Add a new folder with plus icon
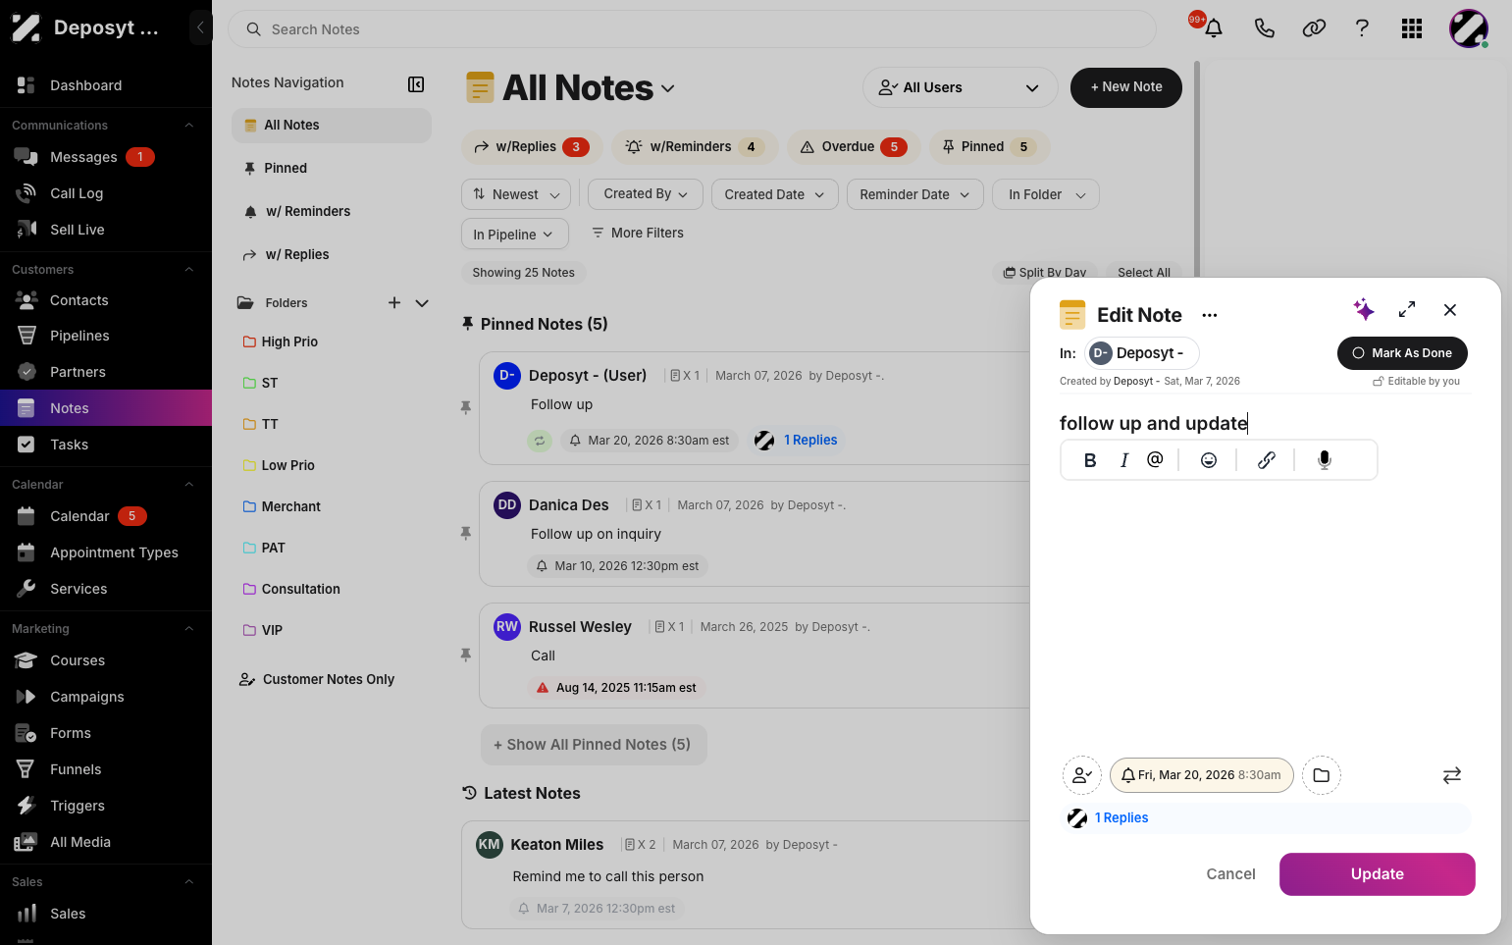Image resolution: width=1512 pixels, height=945 pixels. 394,303
